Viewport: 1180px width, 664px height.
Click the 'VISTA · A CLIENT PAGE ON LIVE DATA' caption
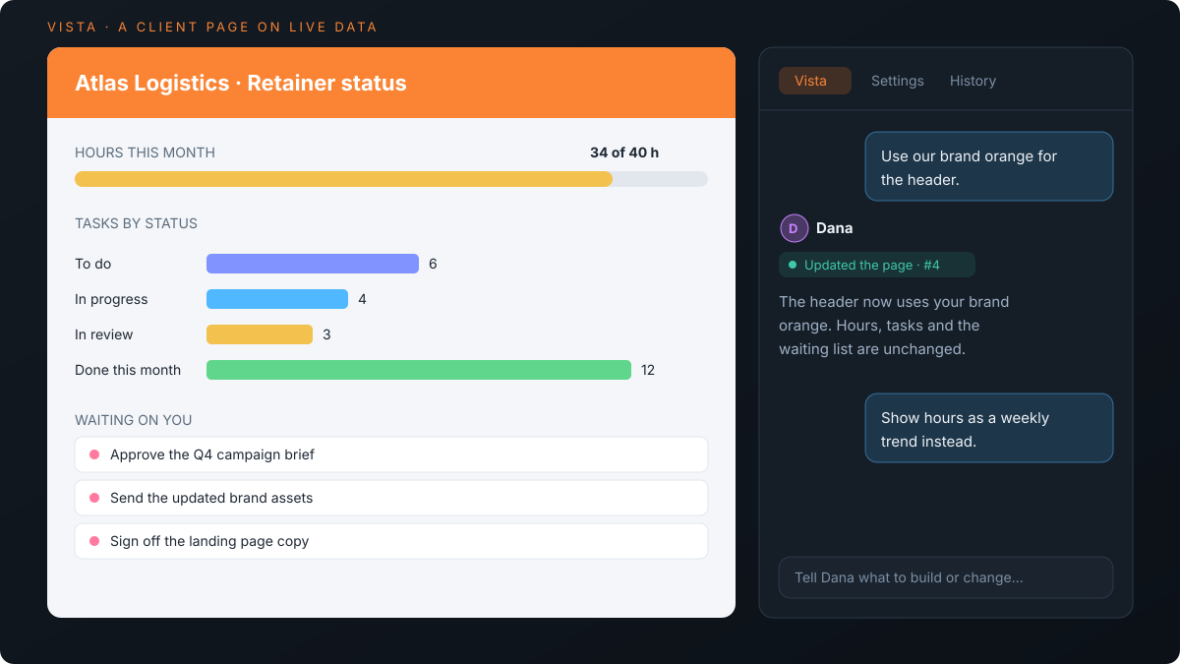tap(212, 27)
